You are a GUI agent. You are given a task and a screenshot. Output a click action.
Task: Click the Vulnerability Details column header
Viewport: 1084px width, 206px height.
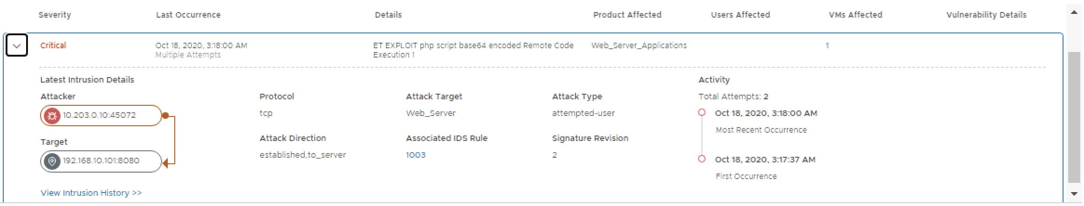click(986, 15)
